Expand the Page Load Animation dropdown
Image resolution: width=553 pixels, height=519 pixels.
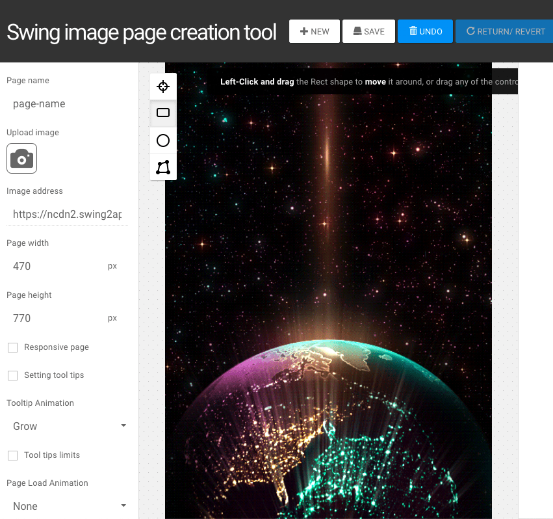point(68,506)
